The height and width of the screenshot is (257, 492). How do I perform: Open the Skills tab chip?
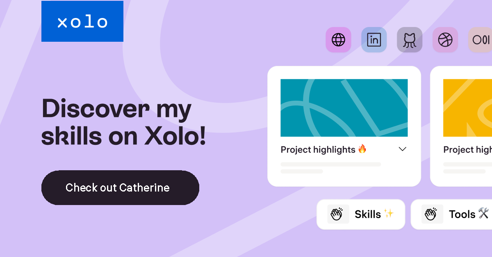[361, 214]
